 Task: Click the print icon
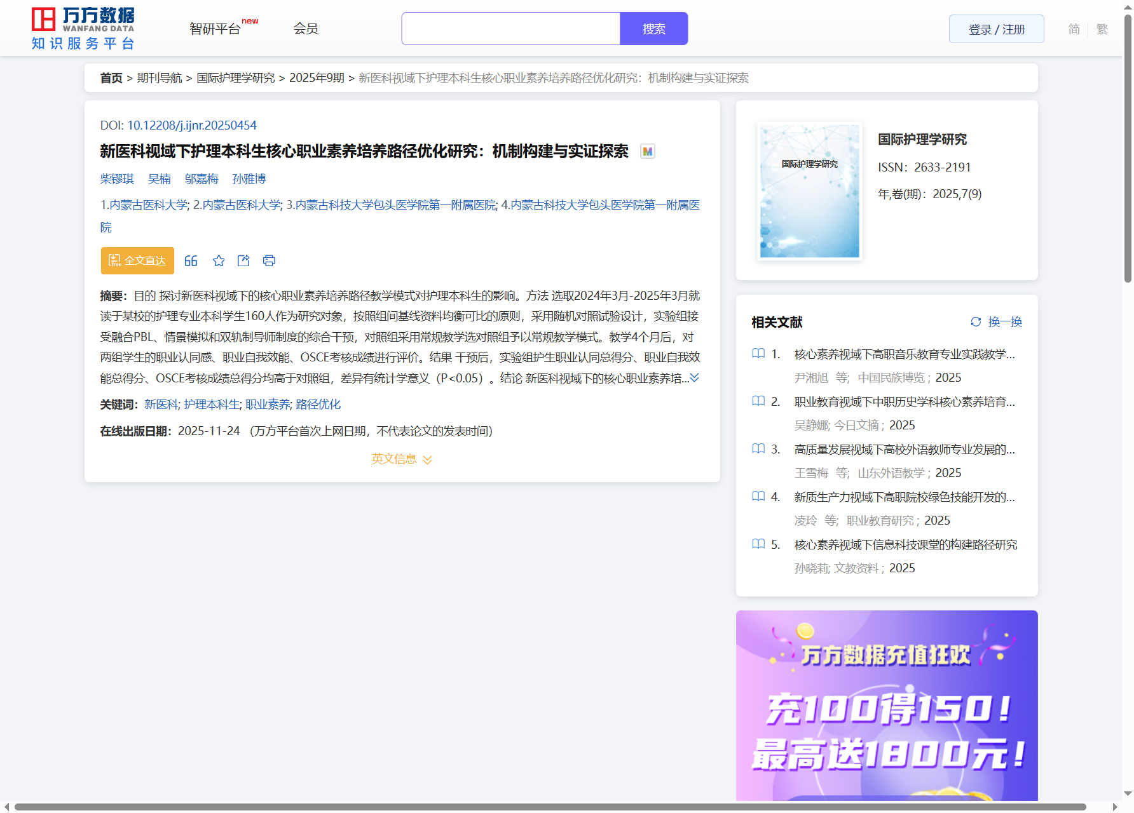point(269,261)
